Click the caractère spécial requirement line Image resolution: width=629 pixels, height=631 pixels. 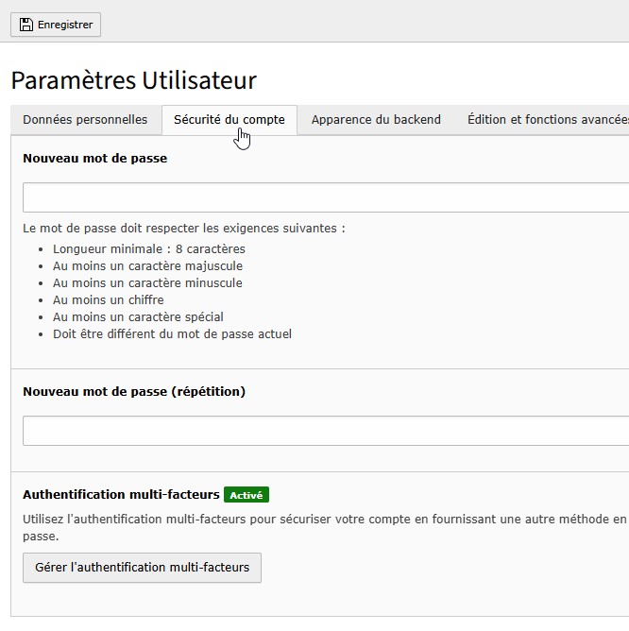(x=138, y=317)
